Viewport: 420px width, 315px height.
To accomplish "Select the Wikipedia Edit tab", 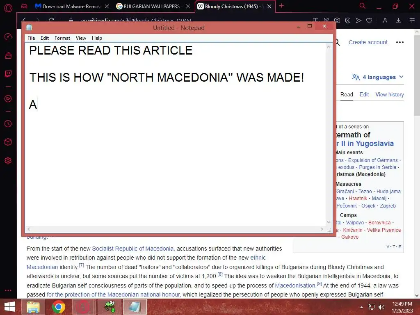I will point(364,95).
